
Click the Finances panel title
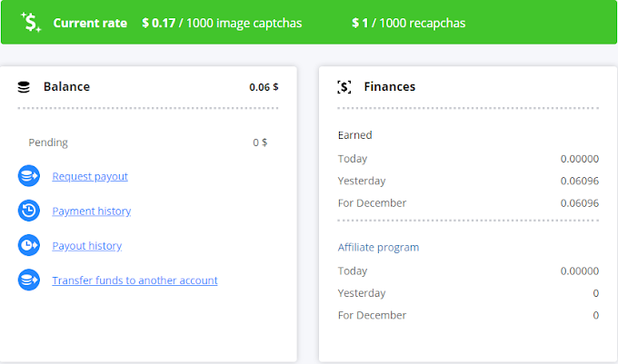point(389,87)
